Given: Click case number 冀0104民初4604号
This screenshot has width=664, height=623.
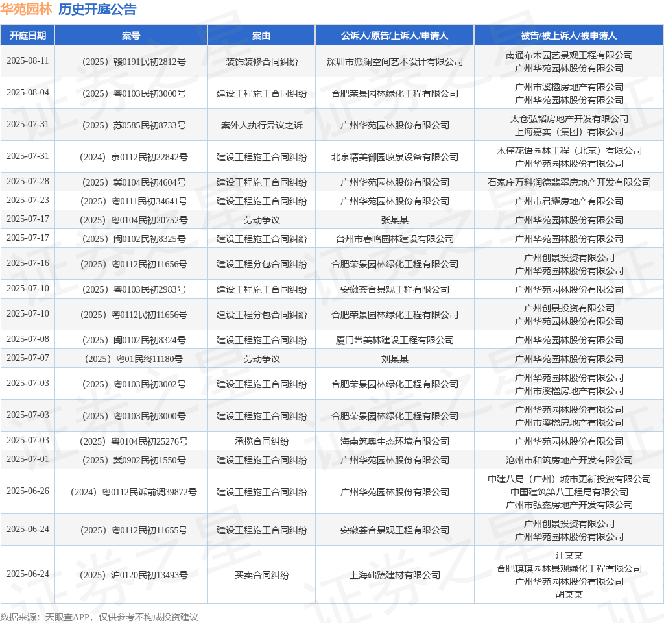Looking at the screenshot, I should click(x=134, y=182).
